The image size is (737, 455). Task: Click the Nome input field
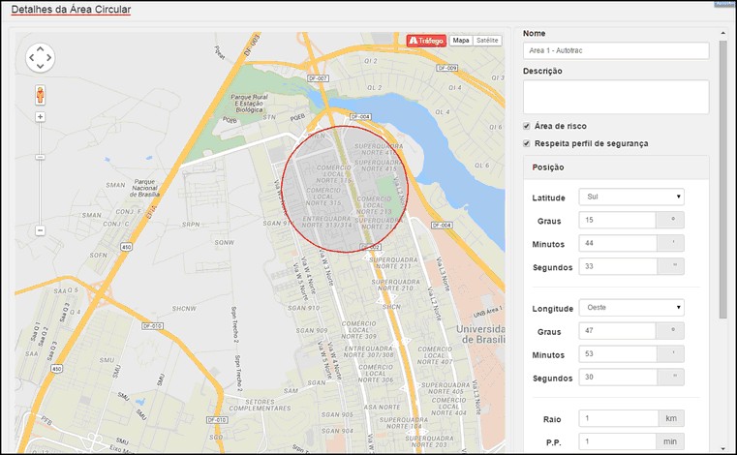pos(616,50)
